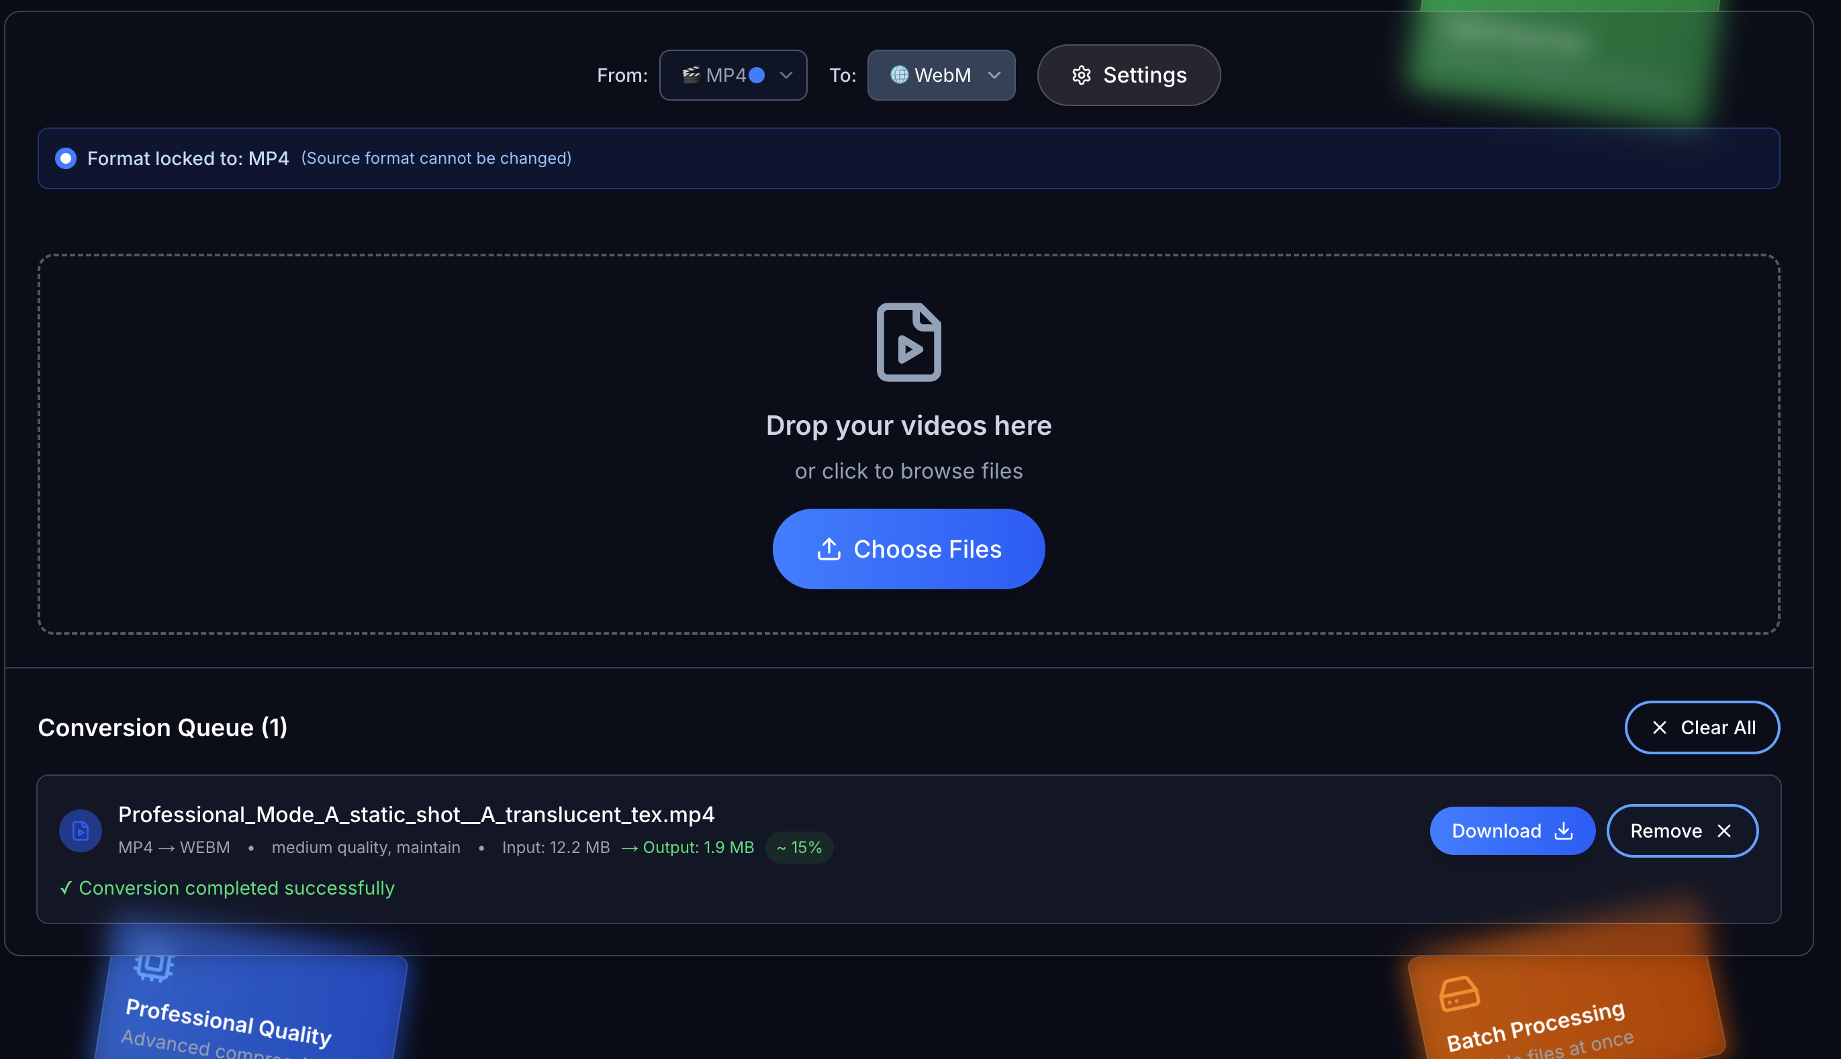
Task: Click the download arrow icon on Download button
Action: (1564, 831)
